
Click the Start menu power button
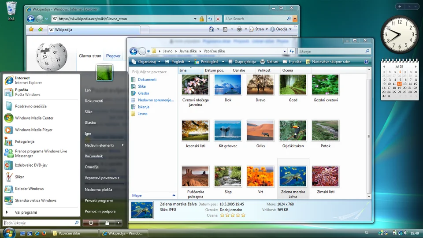pos(91,223)
